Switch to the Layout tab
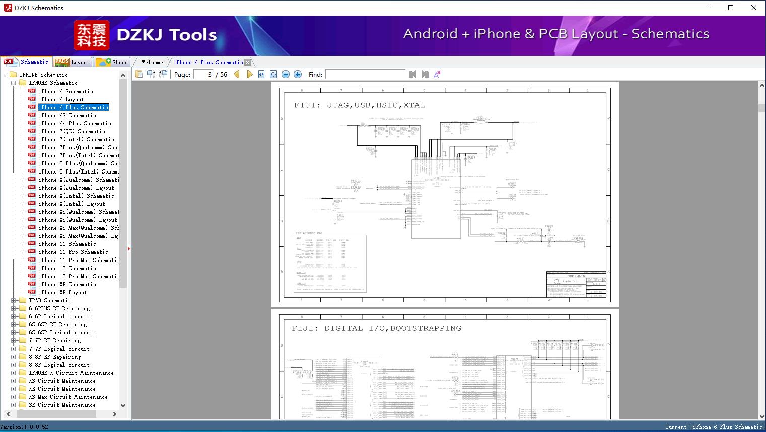Screen dimensions: 766x432 click(72, 62)
